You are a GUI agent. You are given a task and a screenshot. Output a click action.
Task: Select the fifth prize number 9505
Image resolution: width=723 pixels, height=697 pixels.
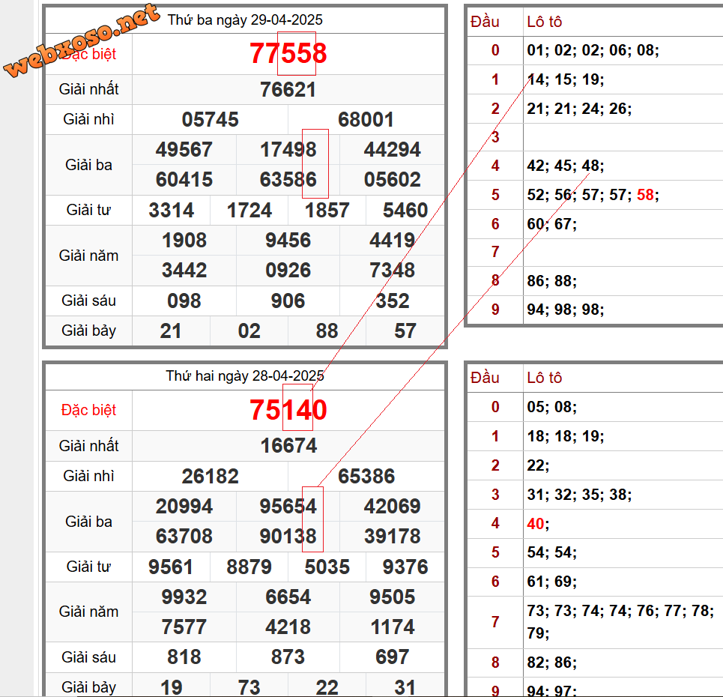coord(393,597)
